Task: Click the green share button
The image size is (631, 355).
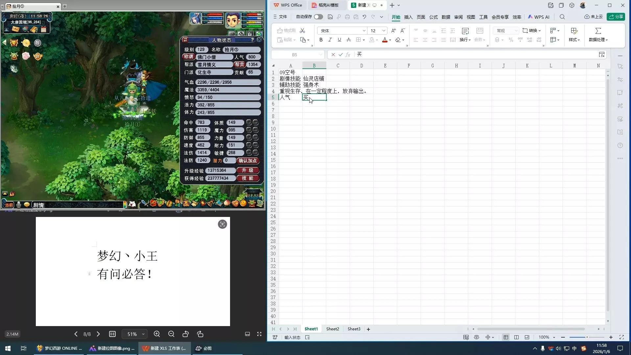Action: point(616,17)
